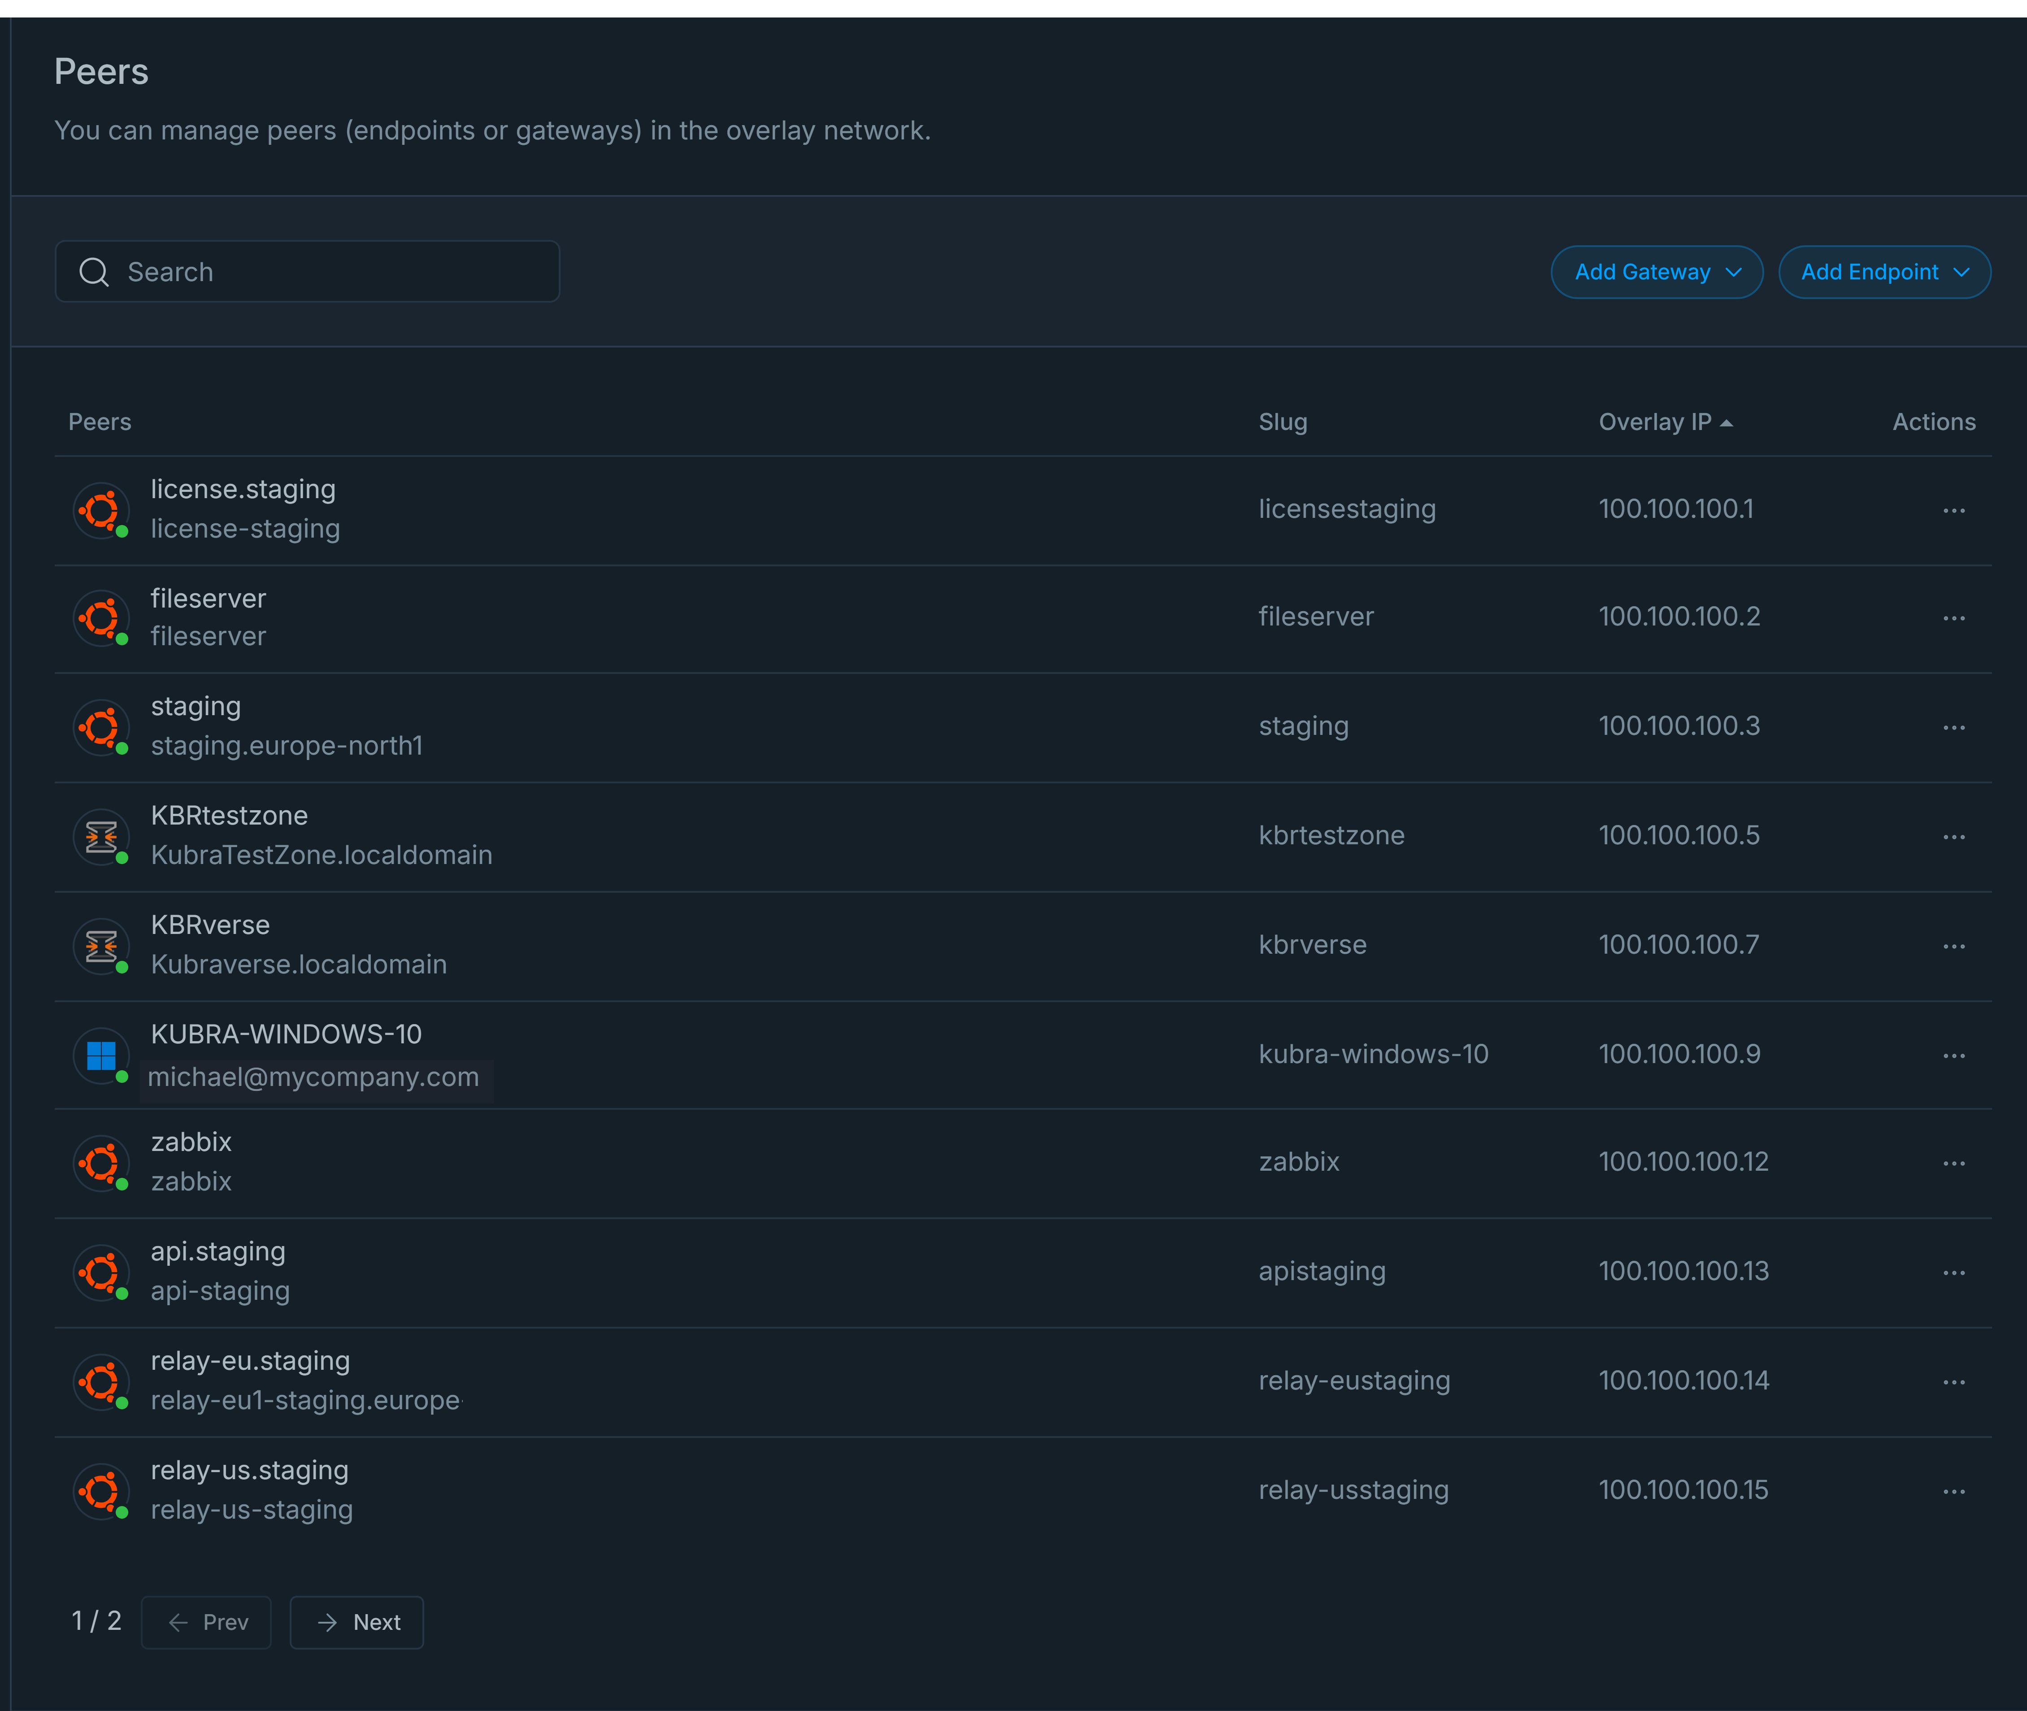The height and width of the screenshot is (1711, 2027).
Task: Open actions menu for relay-us.staging
Action: point(1953,1492)
